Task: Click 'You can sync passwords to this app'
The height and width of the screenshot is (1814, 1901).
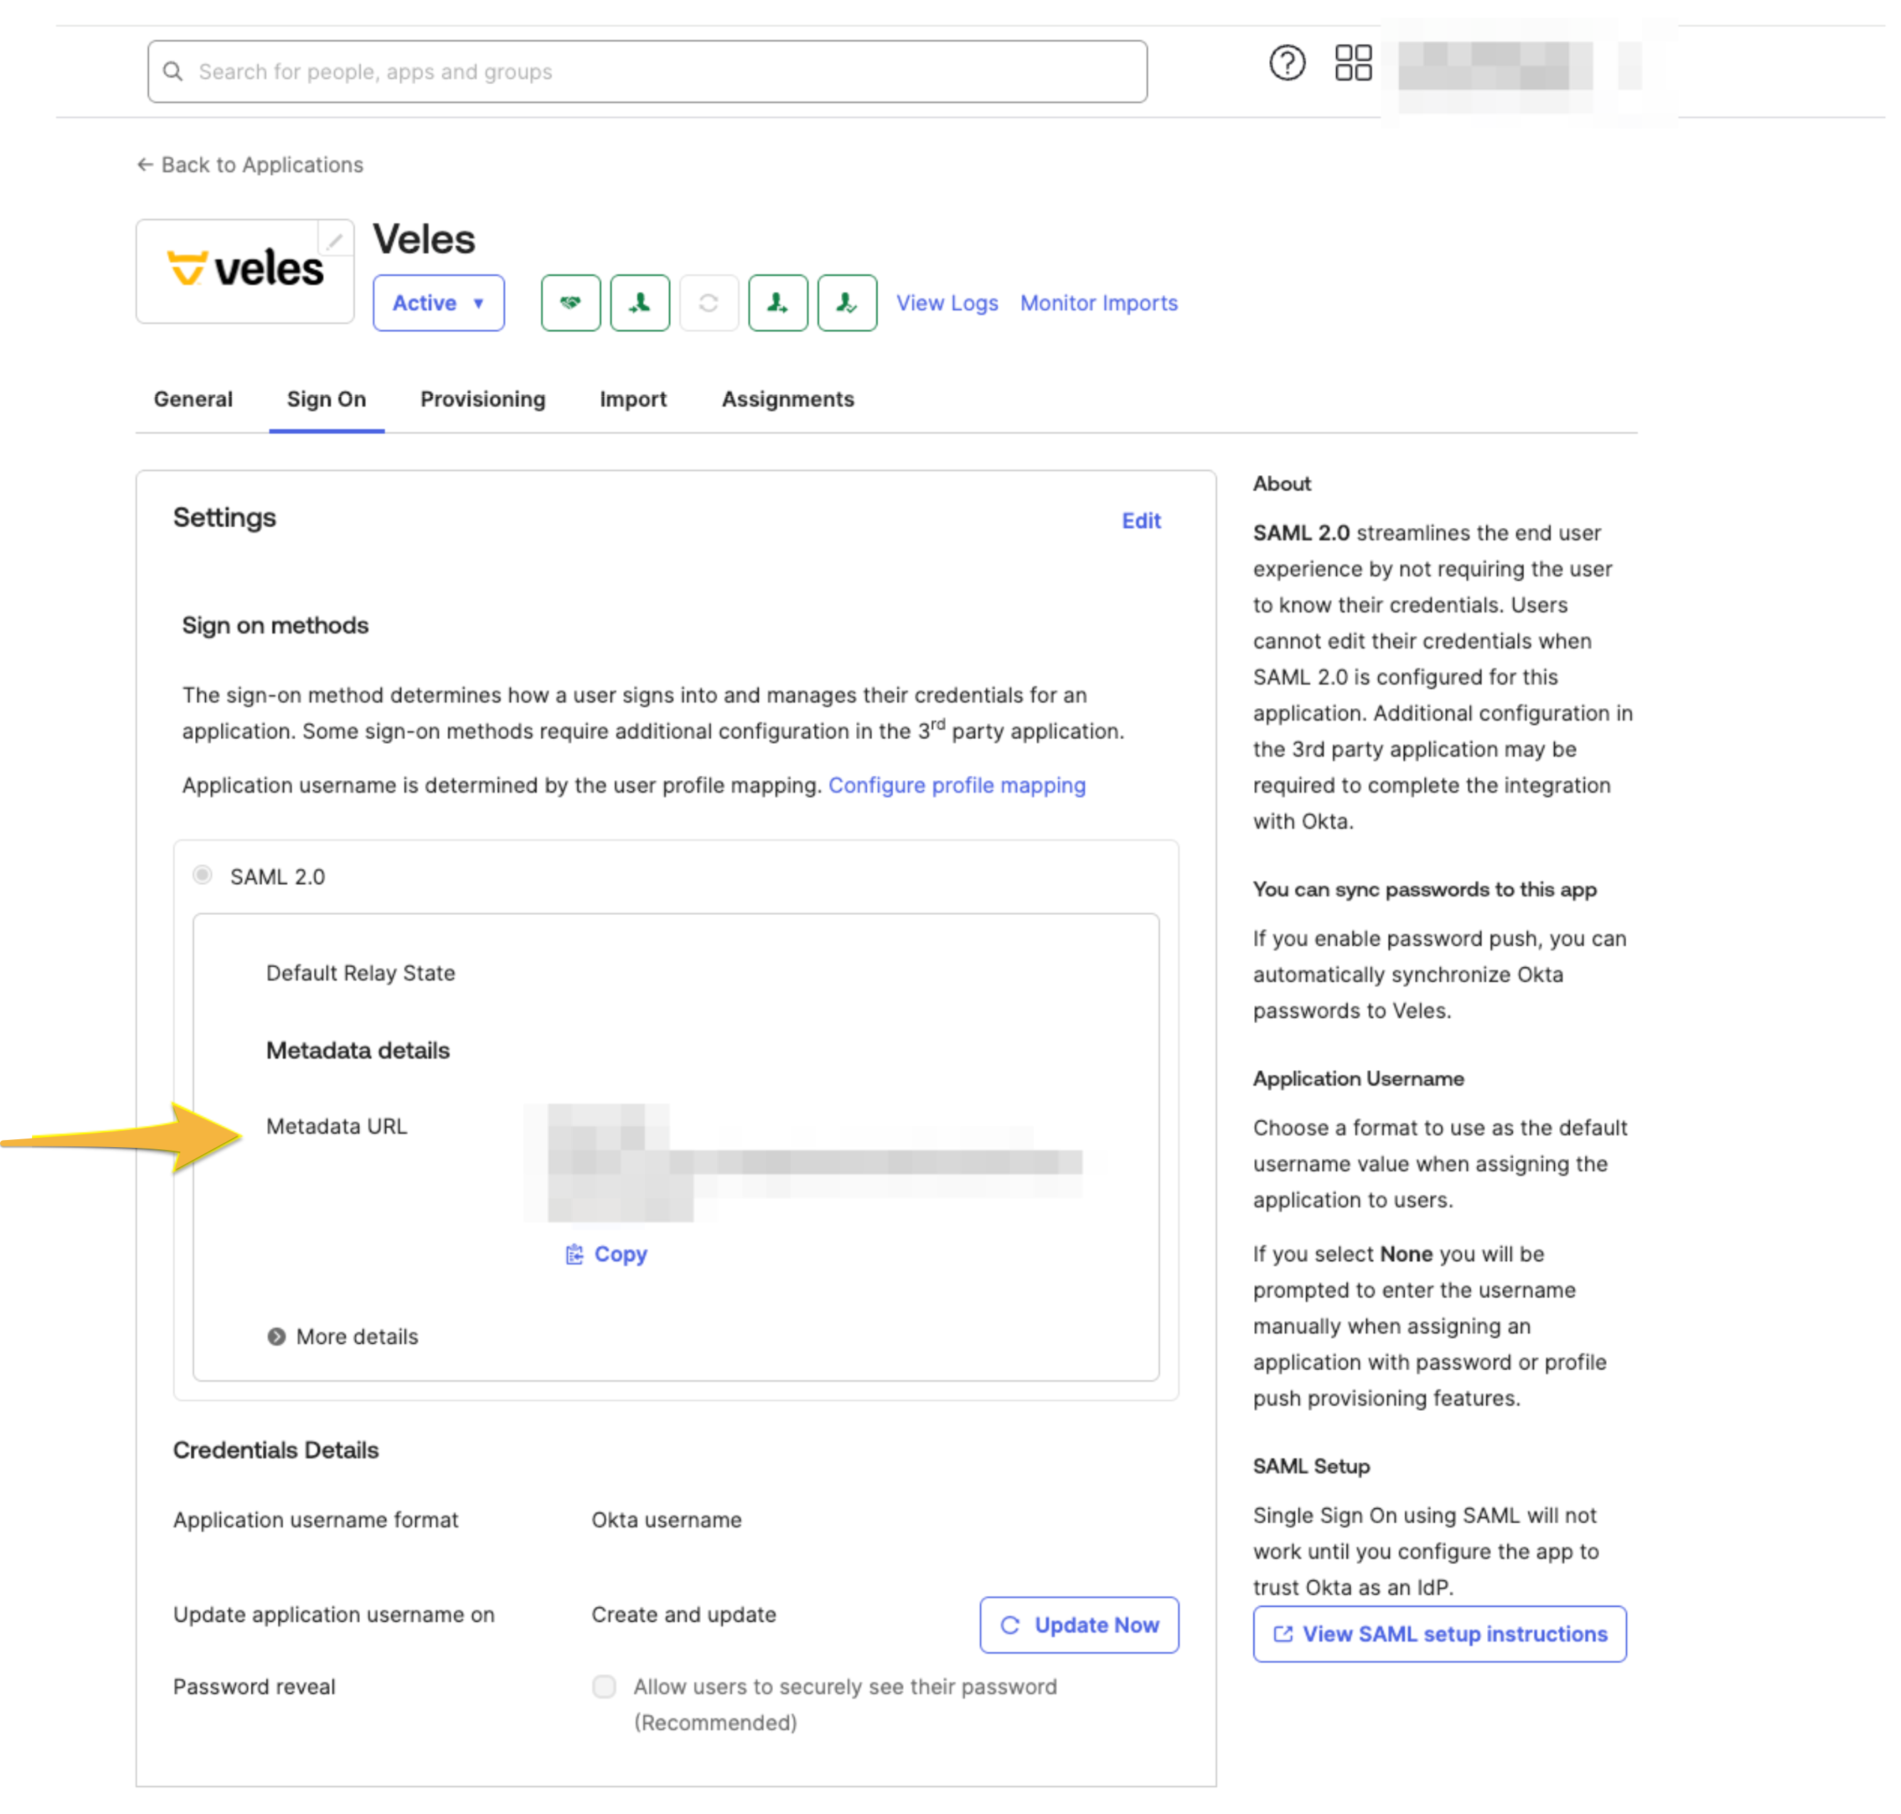Action: pos(1425,890)
